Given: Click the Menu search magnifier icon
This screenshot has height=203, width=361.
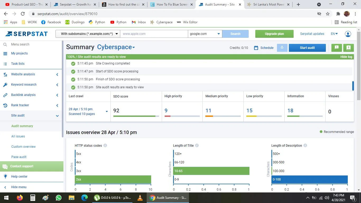Looking at the screenshot, I should click(x=5, y=44).
